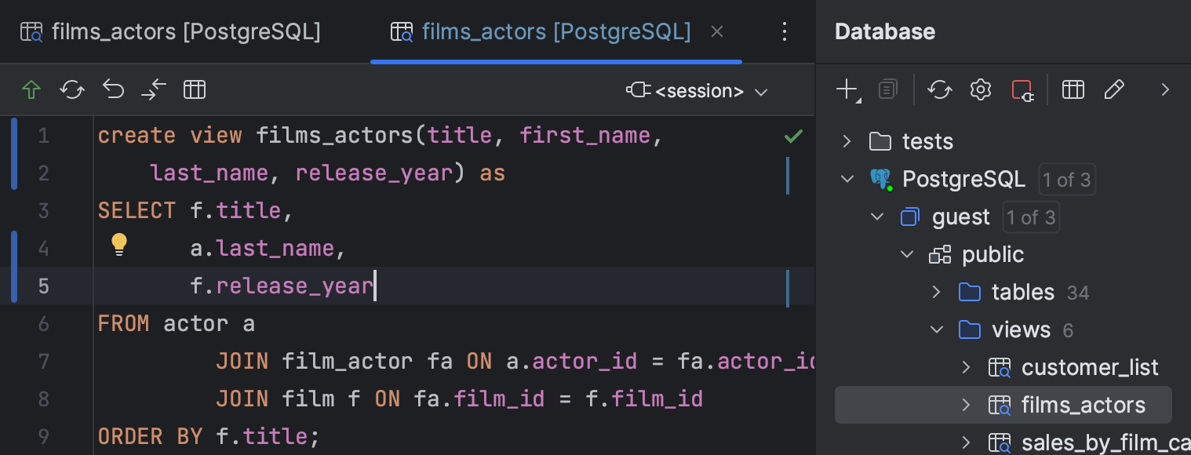Expand the tests folder node

click(x=847, y=141)
